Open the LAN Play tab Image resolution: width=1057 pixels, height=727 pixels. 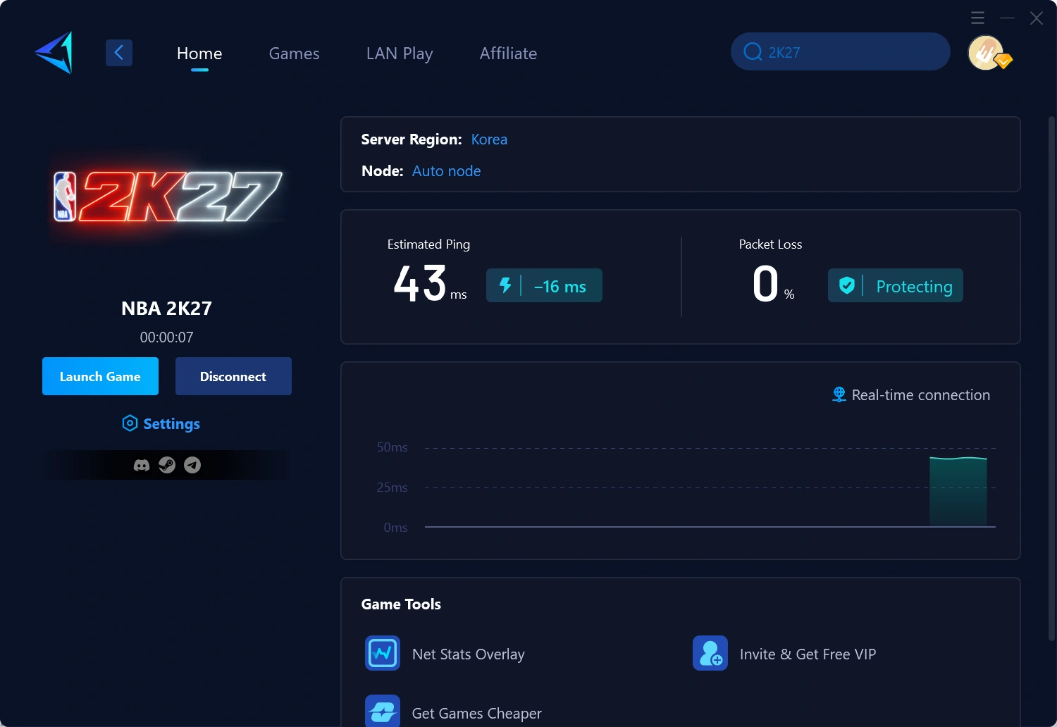tap(400, 54)
